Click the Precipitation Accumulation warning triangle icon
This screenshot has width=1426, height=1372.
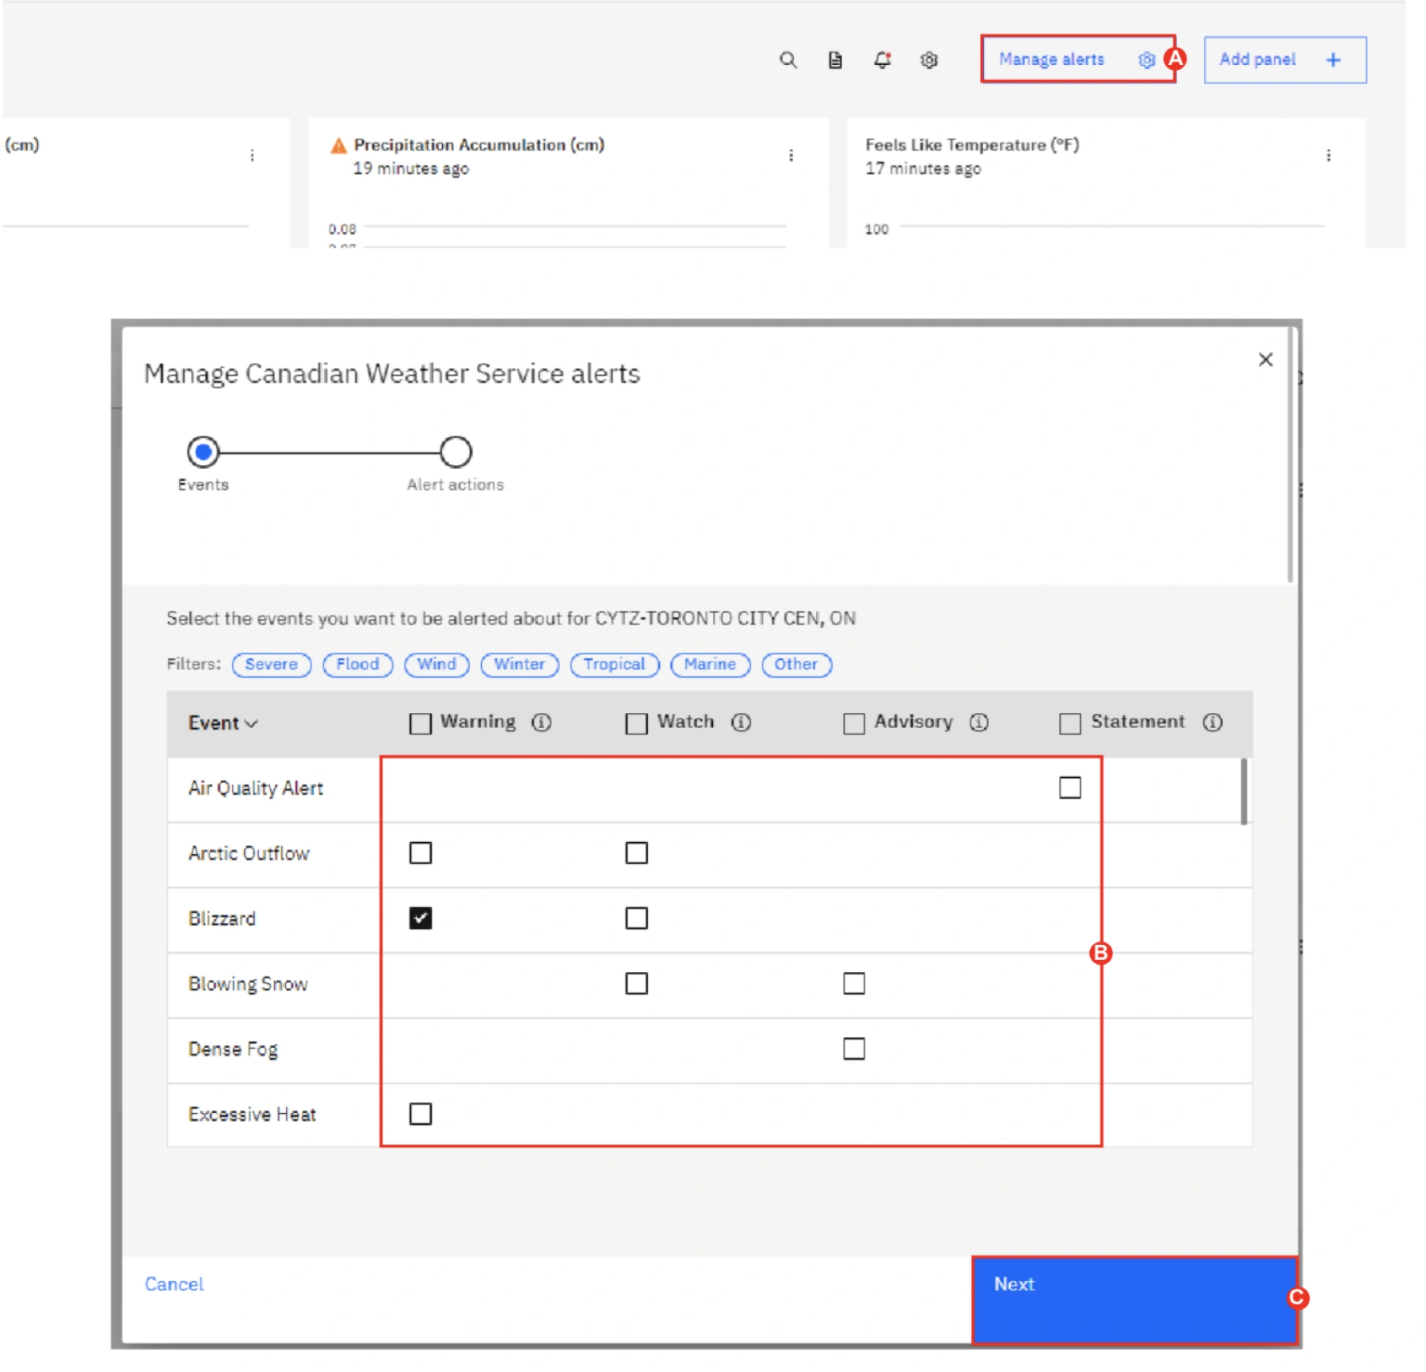338,145
